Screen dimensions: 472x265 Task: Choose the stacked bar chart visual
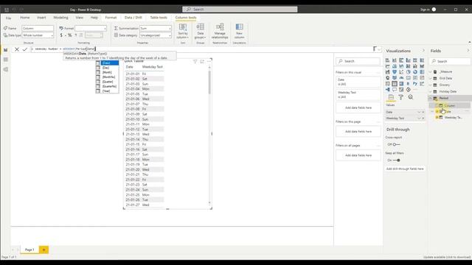coord(387,60)
